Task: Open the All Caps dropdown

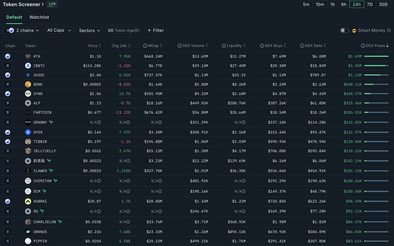Action: pyautogui.click(x=59, y=30)
